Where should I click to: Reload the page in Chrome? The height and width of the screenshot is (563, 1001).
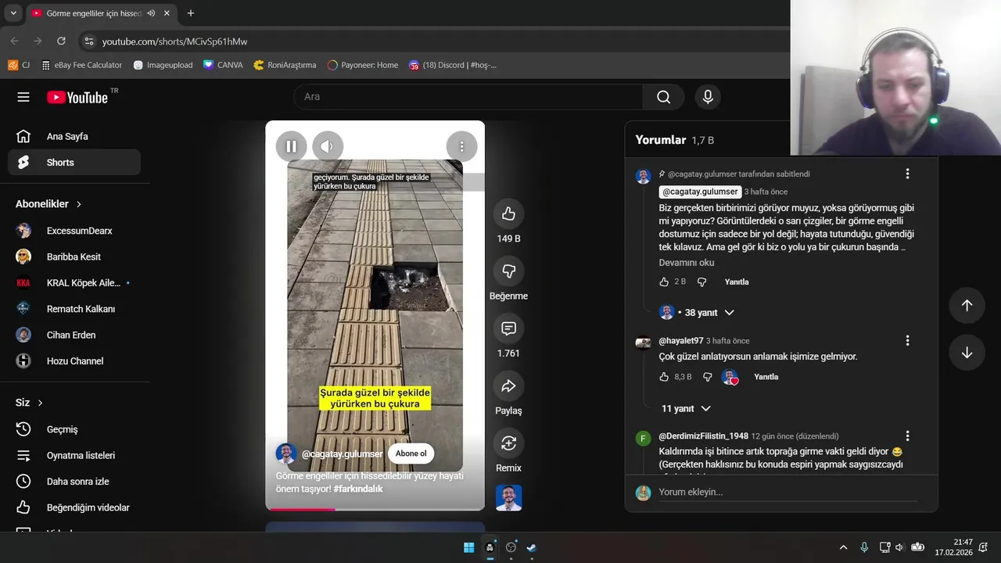click(x=61, y=41)
